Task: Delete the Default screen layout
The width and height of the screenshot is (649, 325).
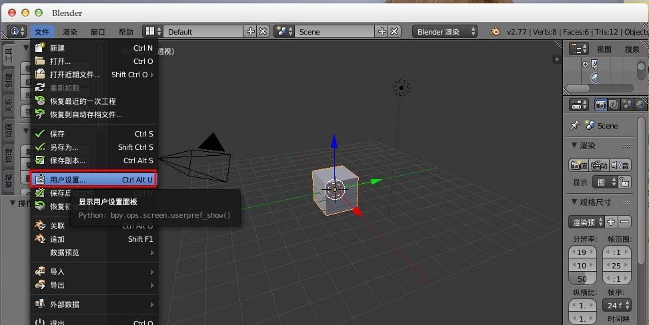Action: pyautogui.click(x=263, y=31)
